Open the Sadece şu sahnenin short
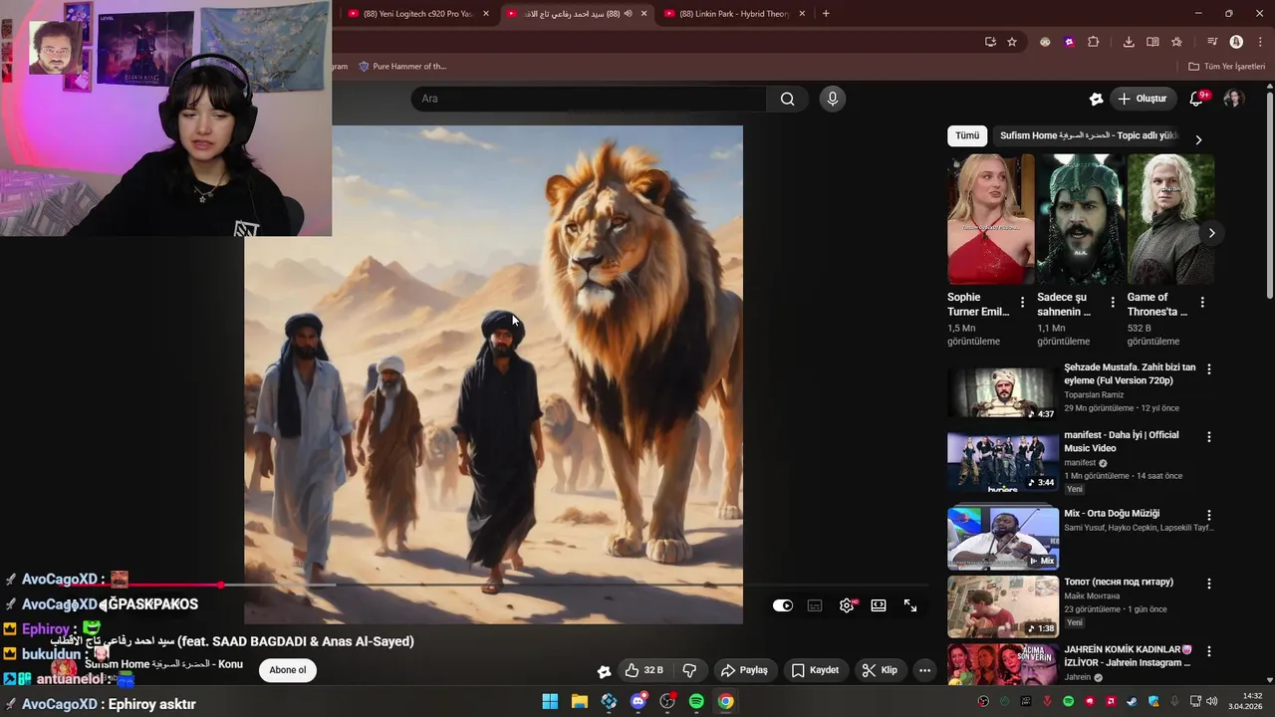 1080,219
